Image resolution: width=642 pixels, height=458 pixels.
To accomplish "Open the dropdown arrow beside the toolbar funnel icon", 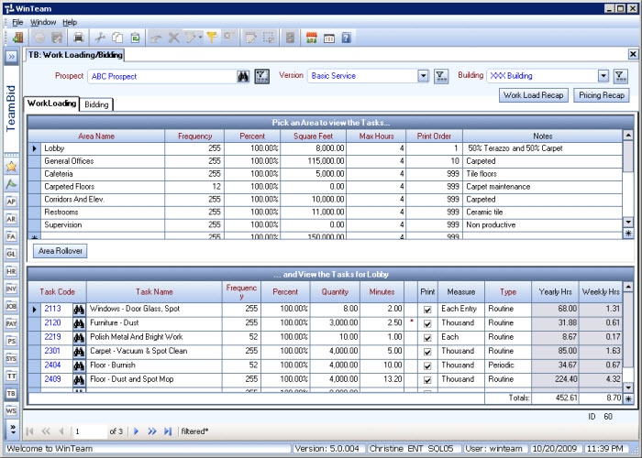I will tap(200, 38).
